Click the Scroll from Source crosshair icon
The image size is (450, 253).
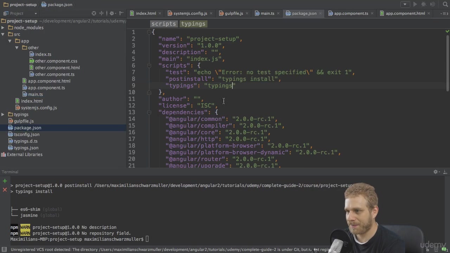click(94, 13)
